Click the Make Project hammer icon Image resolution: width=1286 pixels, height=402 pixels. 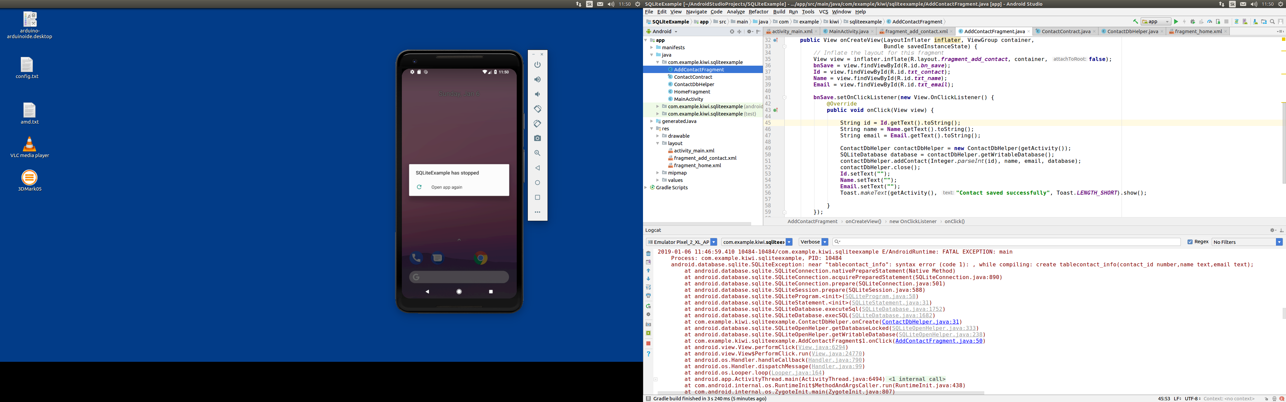(1136, 21)
